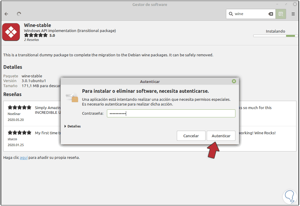Click the 2 Reseñas text
Viewport: 300px width, 206px height.
pos(32,40)
